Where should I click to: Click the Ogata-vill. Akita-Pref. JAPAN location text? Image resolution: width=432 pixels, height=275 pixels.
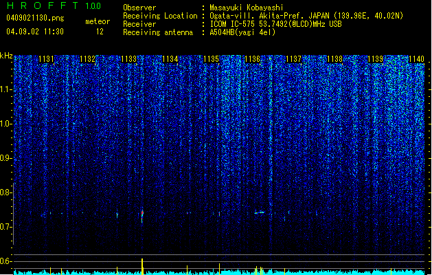click(306, 16)
